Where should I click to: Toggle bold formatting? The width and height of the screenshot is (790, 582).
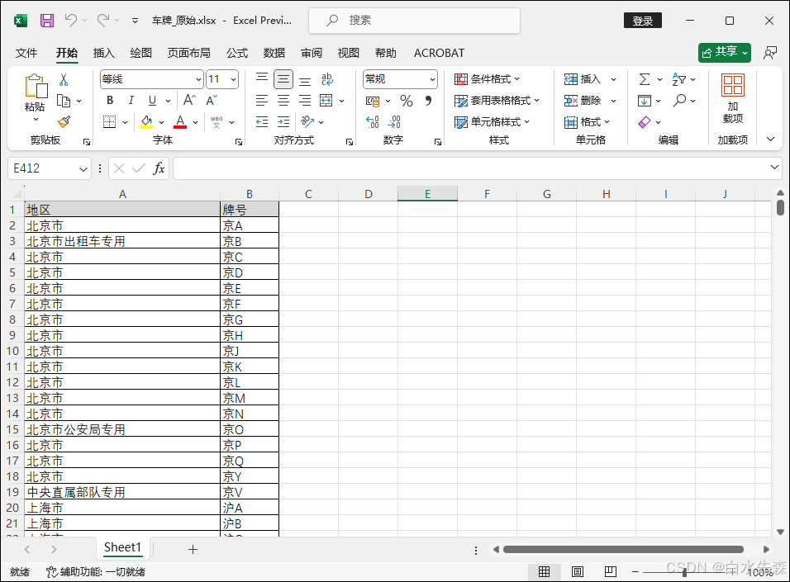pos(110,100)
